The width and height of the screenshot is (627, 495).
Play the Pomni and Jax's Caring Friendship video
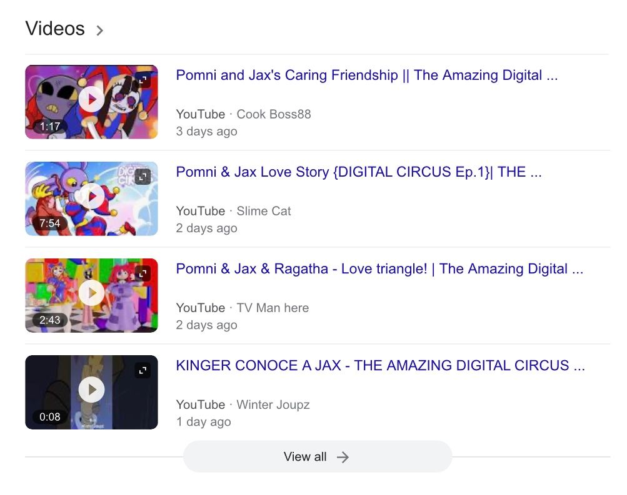pos(91,100)
